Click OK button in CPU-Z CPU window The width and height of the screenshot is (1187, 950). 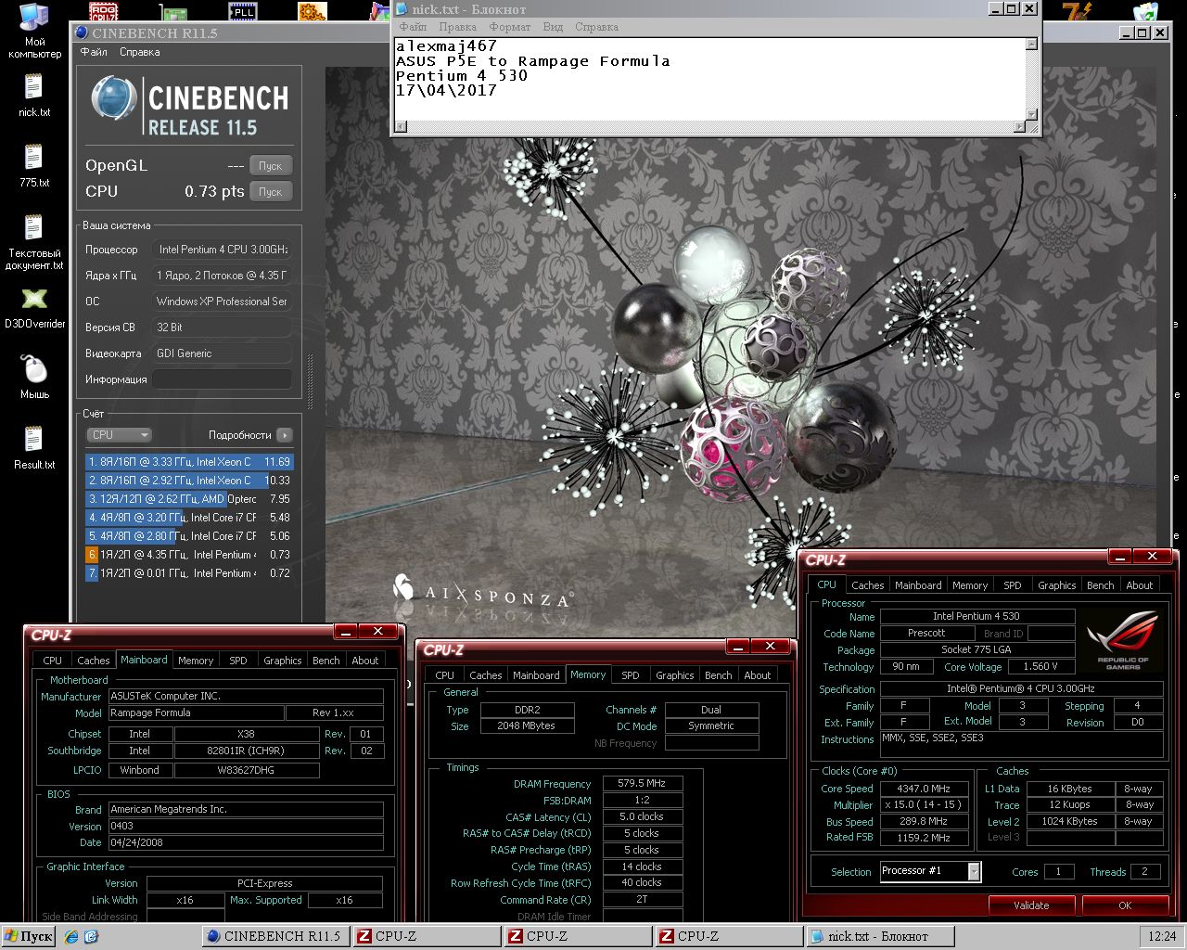pyautogui.click(x=1125, y=905)
